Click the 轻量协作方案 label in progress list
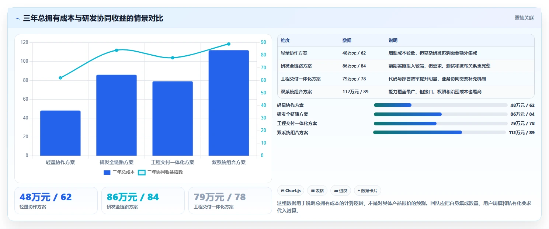 pos(291,105)
